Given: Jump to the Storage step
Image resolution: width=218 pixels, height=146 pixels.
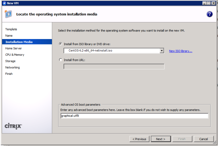Looking at the screenshot, I should coord(11,61).
